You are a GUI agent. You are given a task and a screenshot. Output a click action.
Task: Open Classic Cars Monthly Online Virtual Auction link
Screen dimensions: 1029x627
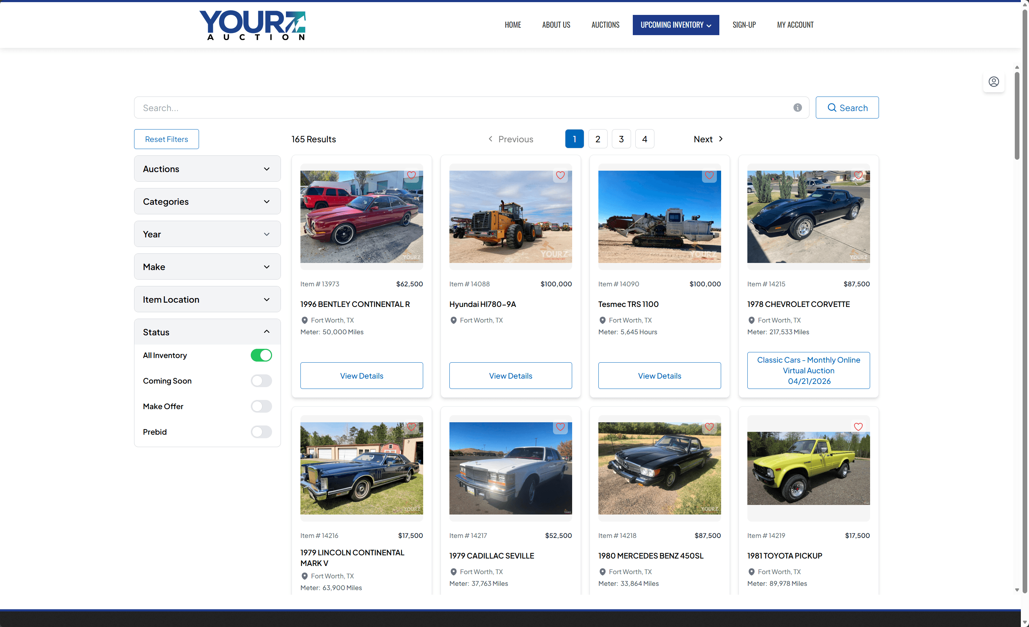point(808,370)
